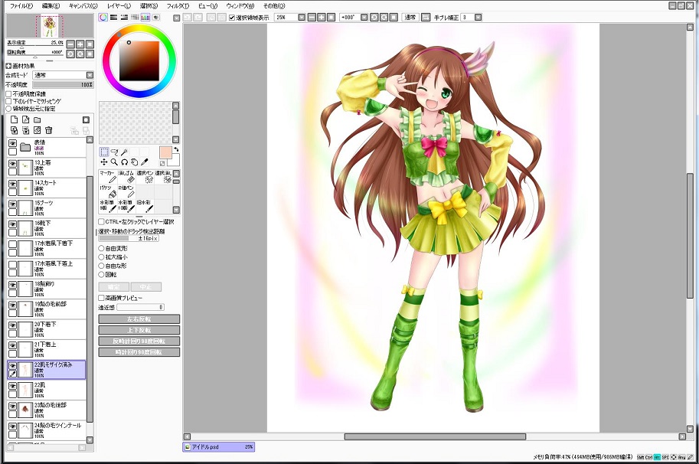
Task: Create a new layer folder
Action: [37, 120]
